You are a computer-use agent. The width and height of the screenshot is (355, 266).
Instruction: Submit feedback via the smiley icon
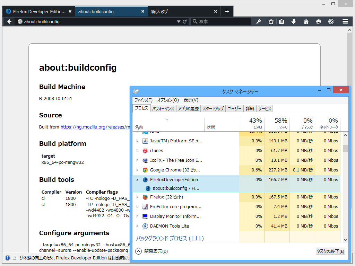(x=319, y=21)
